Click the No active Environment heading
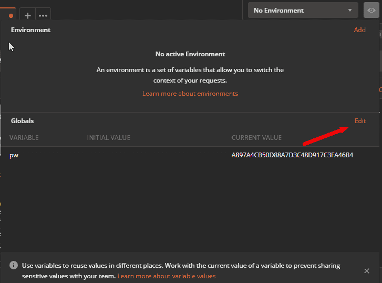382x283 pixels. coord(190,54)
